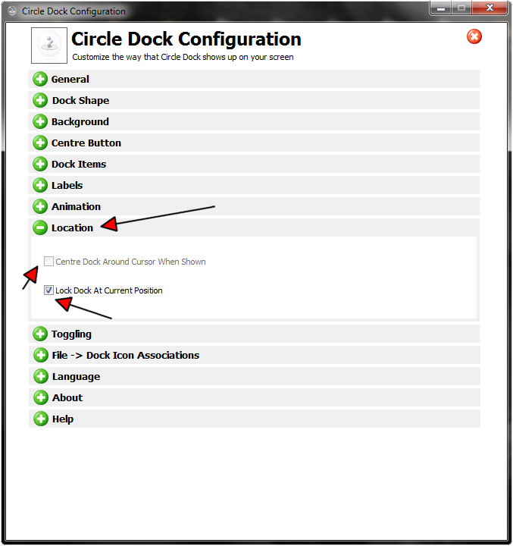
Task: Click the green plus icon beside Background
Action: [x=41, y=122]
